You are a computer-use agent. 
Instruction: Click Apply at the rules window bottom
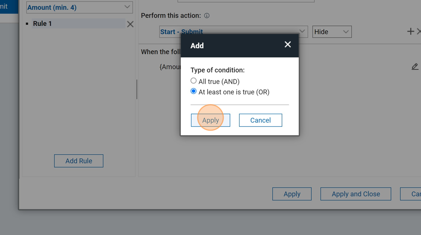click(x=292, y=194)
